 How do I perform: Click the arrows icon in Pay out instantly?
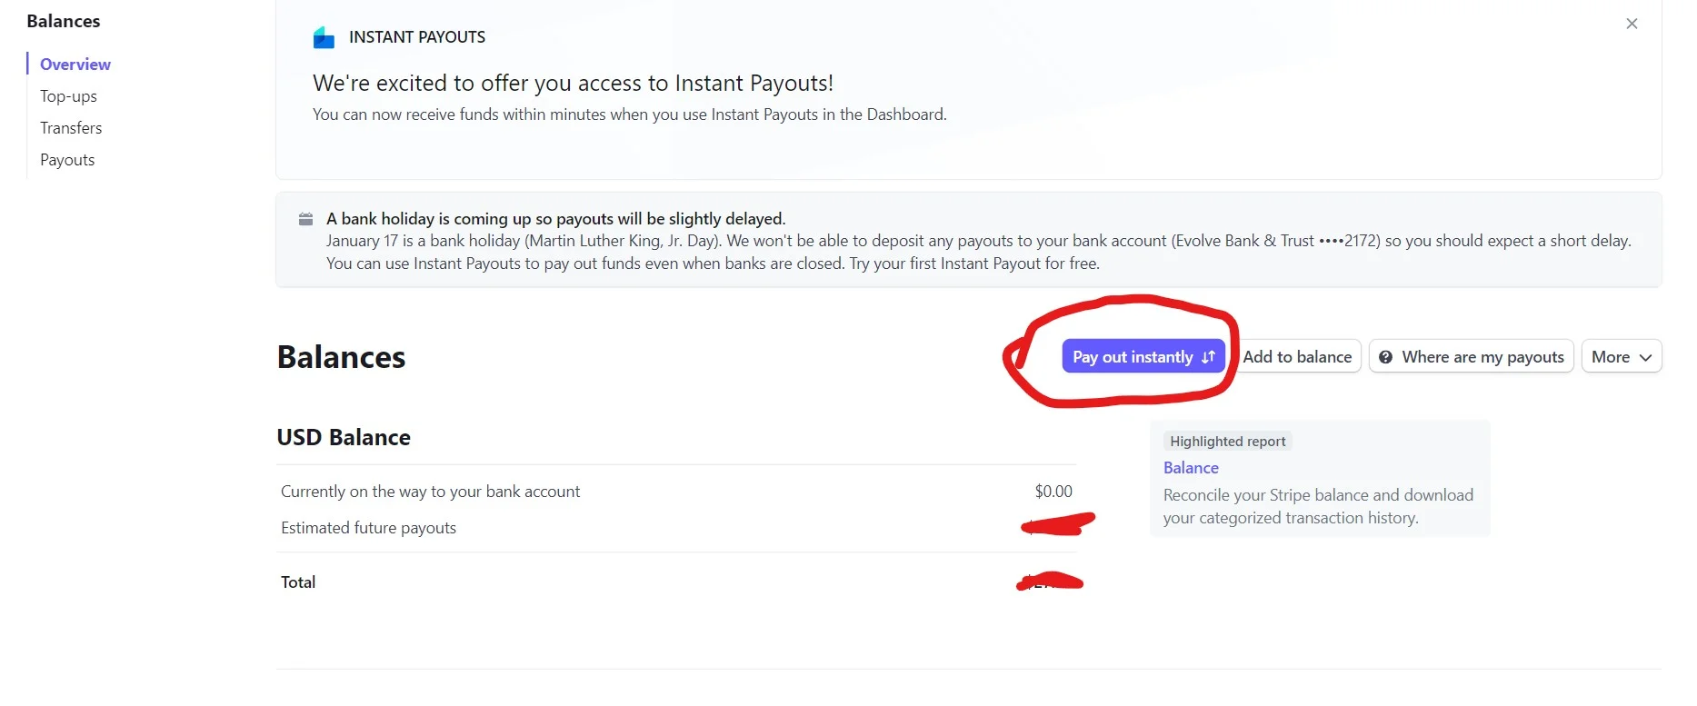[1208, 357]
